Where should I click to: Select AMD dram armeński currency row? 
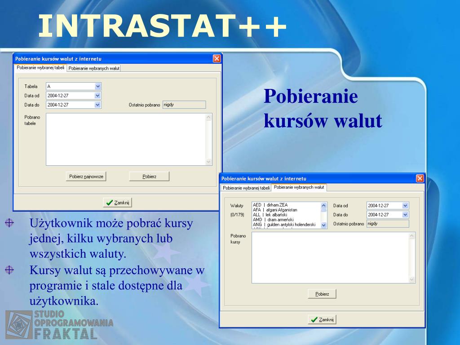(x=286, y=219)
